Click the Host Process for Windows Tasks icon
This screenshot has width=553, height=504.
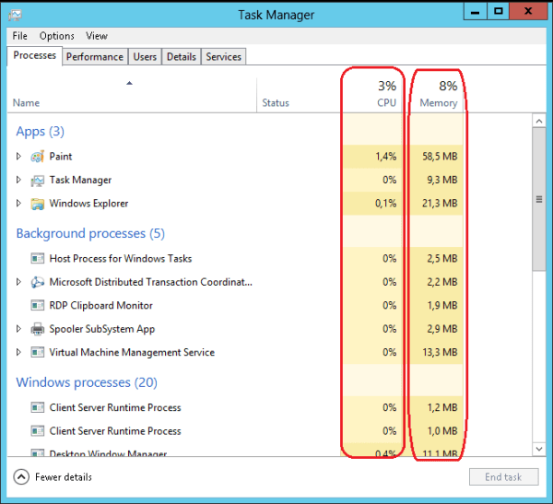pyautogui.click(x=38, y=259)
